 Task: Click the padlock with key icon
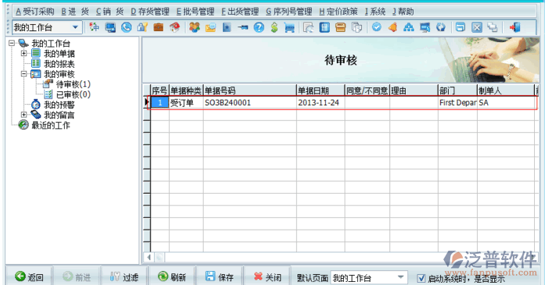(143, 27)
